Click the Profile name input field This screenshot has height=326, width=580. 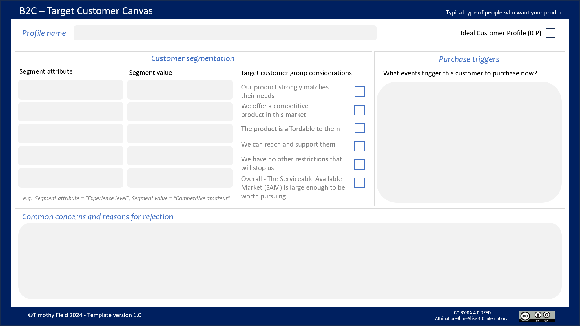[225, 33]
